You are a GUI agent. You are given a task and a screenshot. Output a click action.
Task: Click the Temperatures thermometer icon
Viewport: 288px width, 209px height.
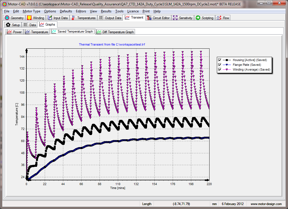tap(73, 18)
